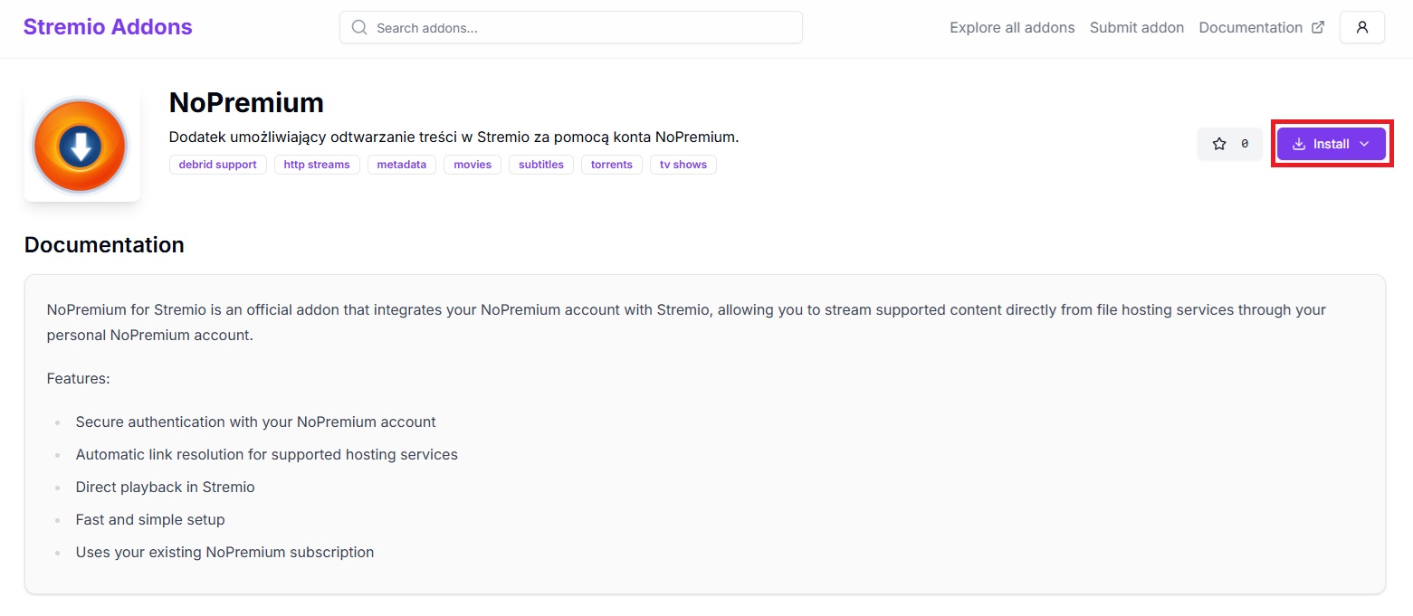
Task: Expand the Install dropdown chevron
Action: point(1365,144)
